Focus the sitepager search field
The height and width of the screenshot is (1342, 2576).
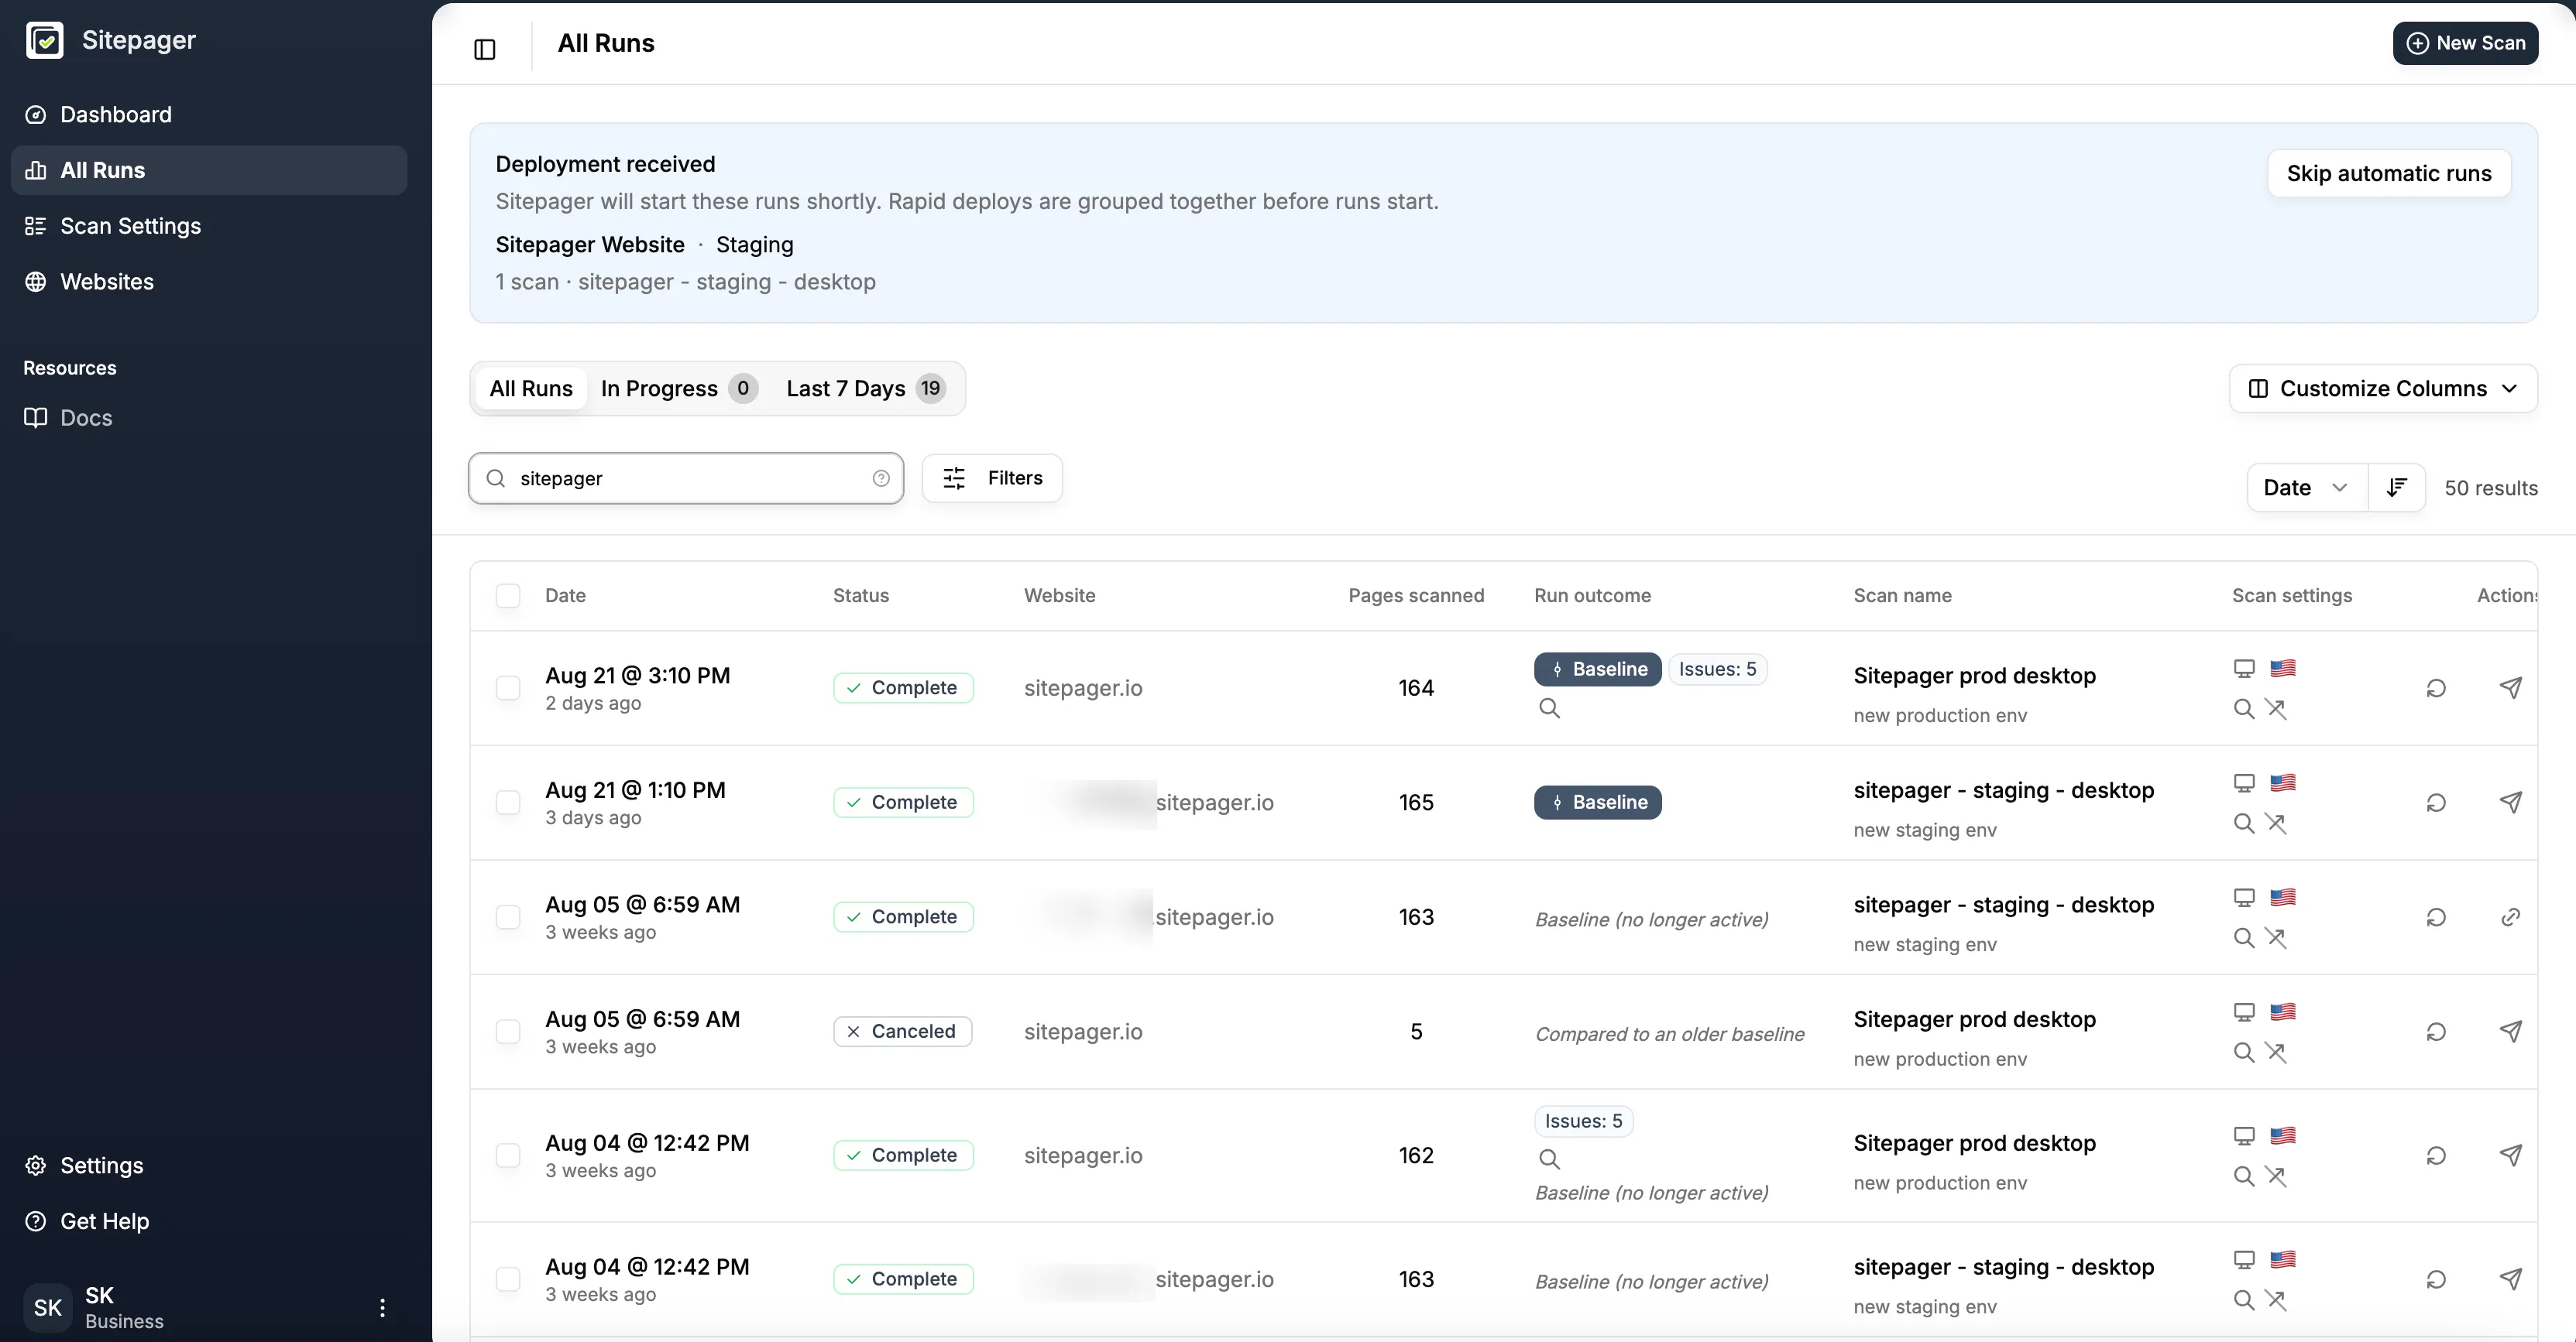(x=686, y=478)
